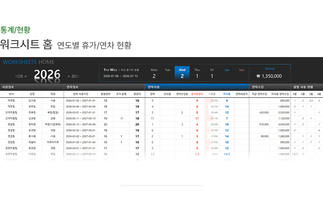Select the Mon day cell
Image resolution: width=323 pixels, height=208 pixels.
[x=154, y=73]
